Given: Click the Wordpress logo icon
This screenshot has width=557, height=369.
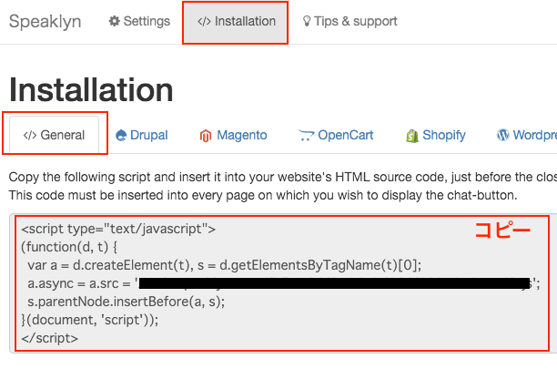Looking at the screenshot, I should click(502, 135).
